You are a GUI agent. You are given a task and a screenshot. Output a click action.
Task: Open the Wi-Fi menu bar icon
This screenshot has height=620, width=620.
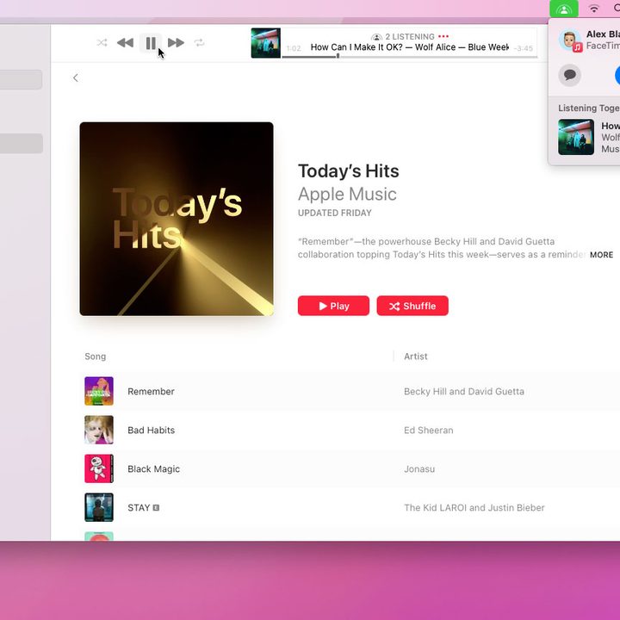tap(594, 9)
